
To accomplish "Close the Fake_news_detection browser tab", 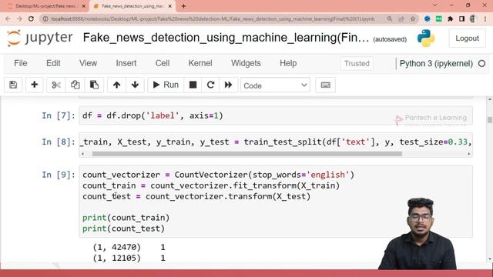I will (x=170, y=6).
